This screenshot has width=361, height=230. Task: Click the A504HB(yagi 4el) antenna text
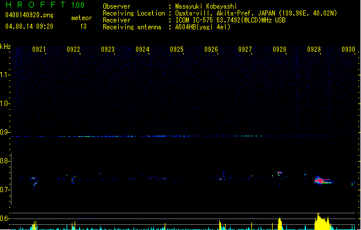203,27
